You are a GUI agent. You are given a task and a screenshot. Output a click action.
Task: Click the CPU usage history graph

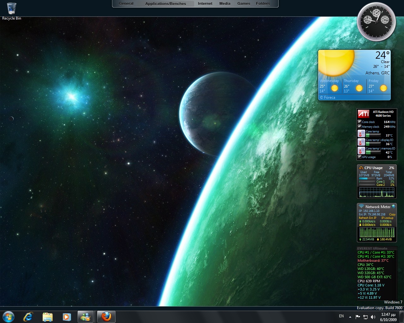click(x=377, y=192)
